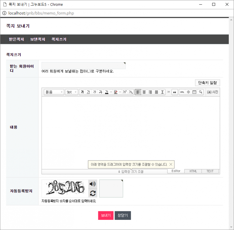Insert a special character
The height and width of the screenshot is (230, 234).
pyautogui.click(x=188, y=92)
